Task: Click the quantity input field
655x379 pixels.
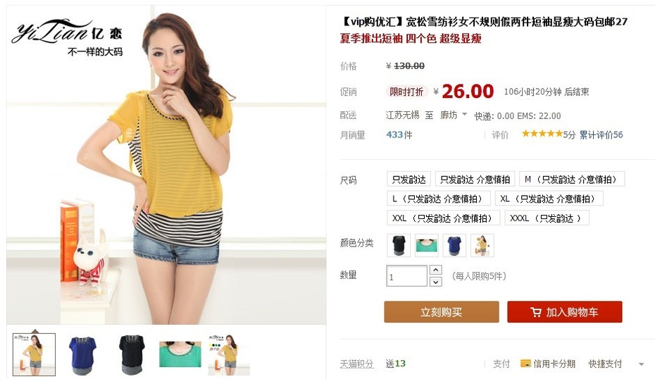Action: click(406, 275)
